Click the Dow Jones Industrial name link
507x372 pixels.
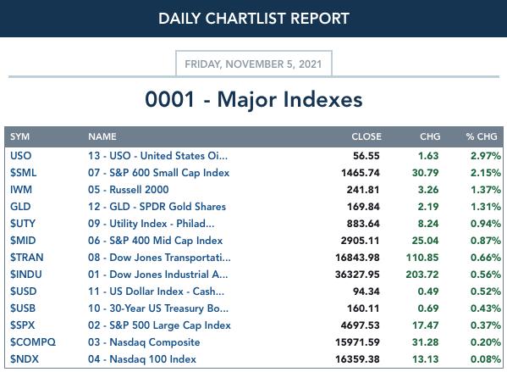pyautogui.click(x=157, y=275)
